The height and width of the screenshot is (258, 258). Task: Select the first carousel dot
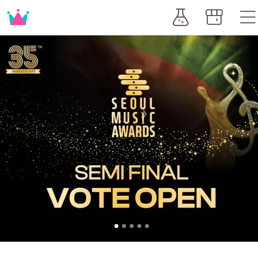click(116, 226)
